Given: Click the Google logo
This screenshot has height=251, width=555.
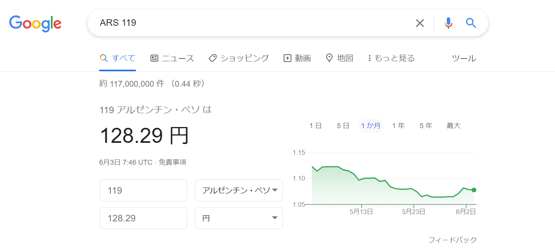Looking at the screenshot, I should (x=36, y=23).
